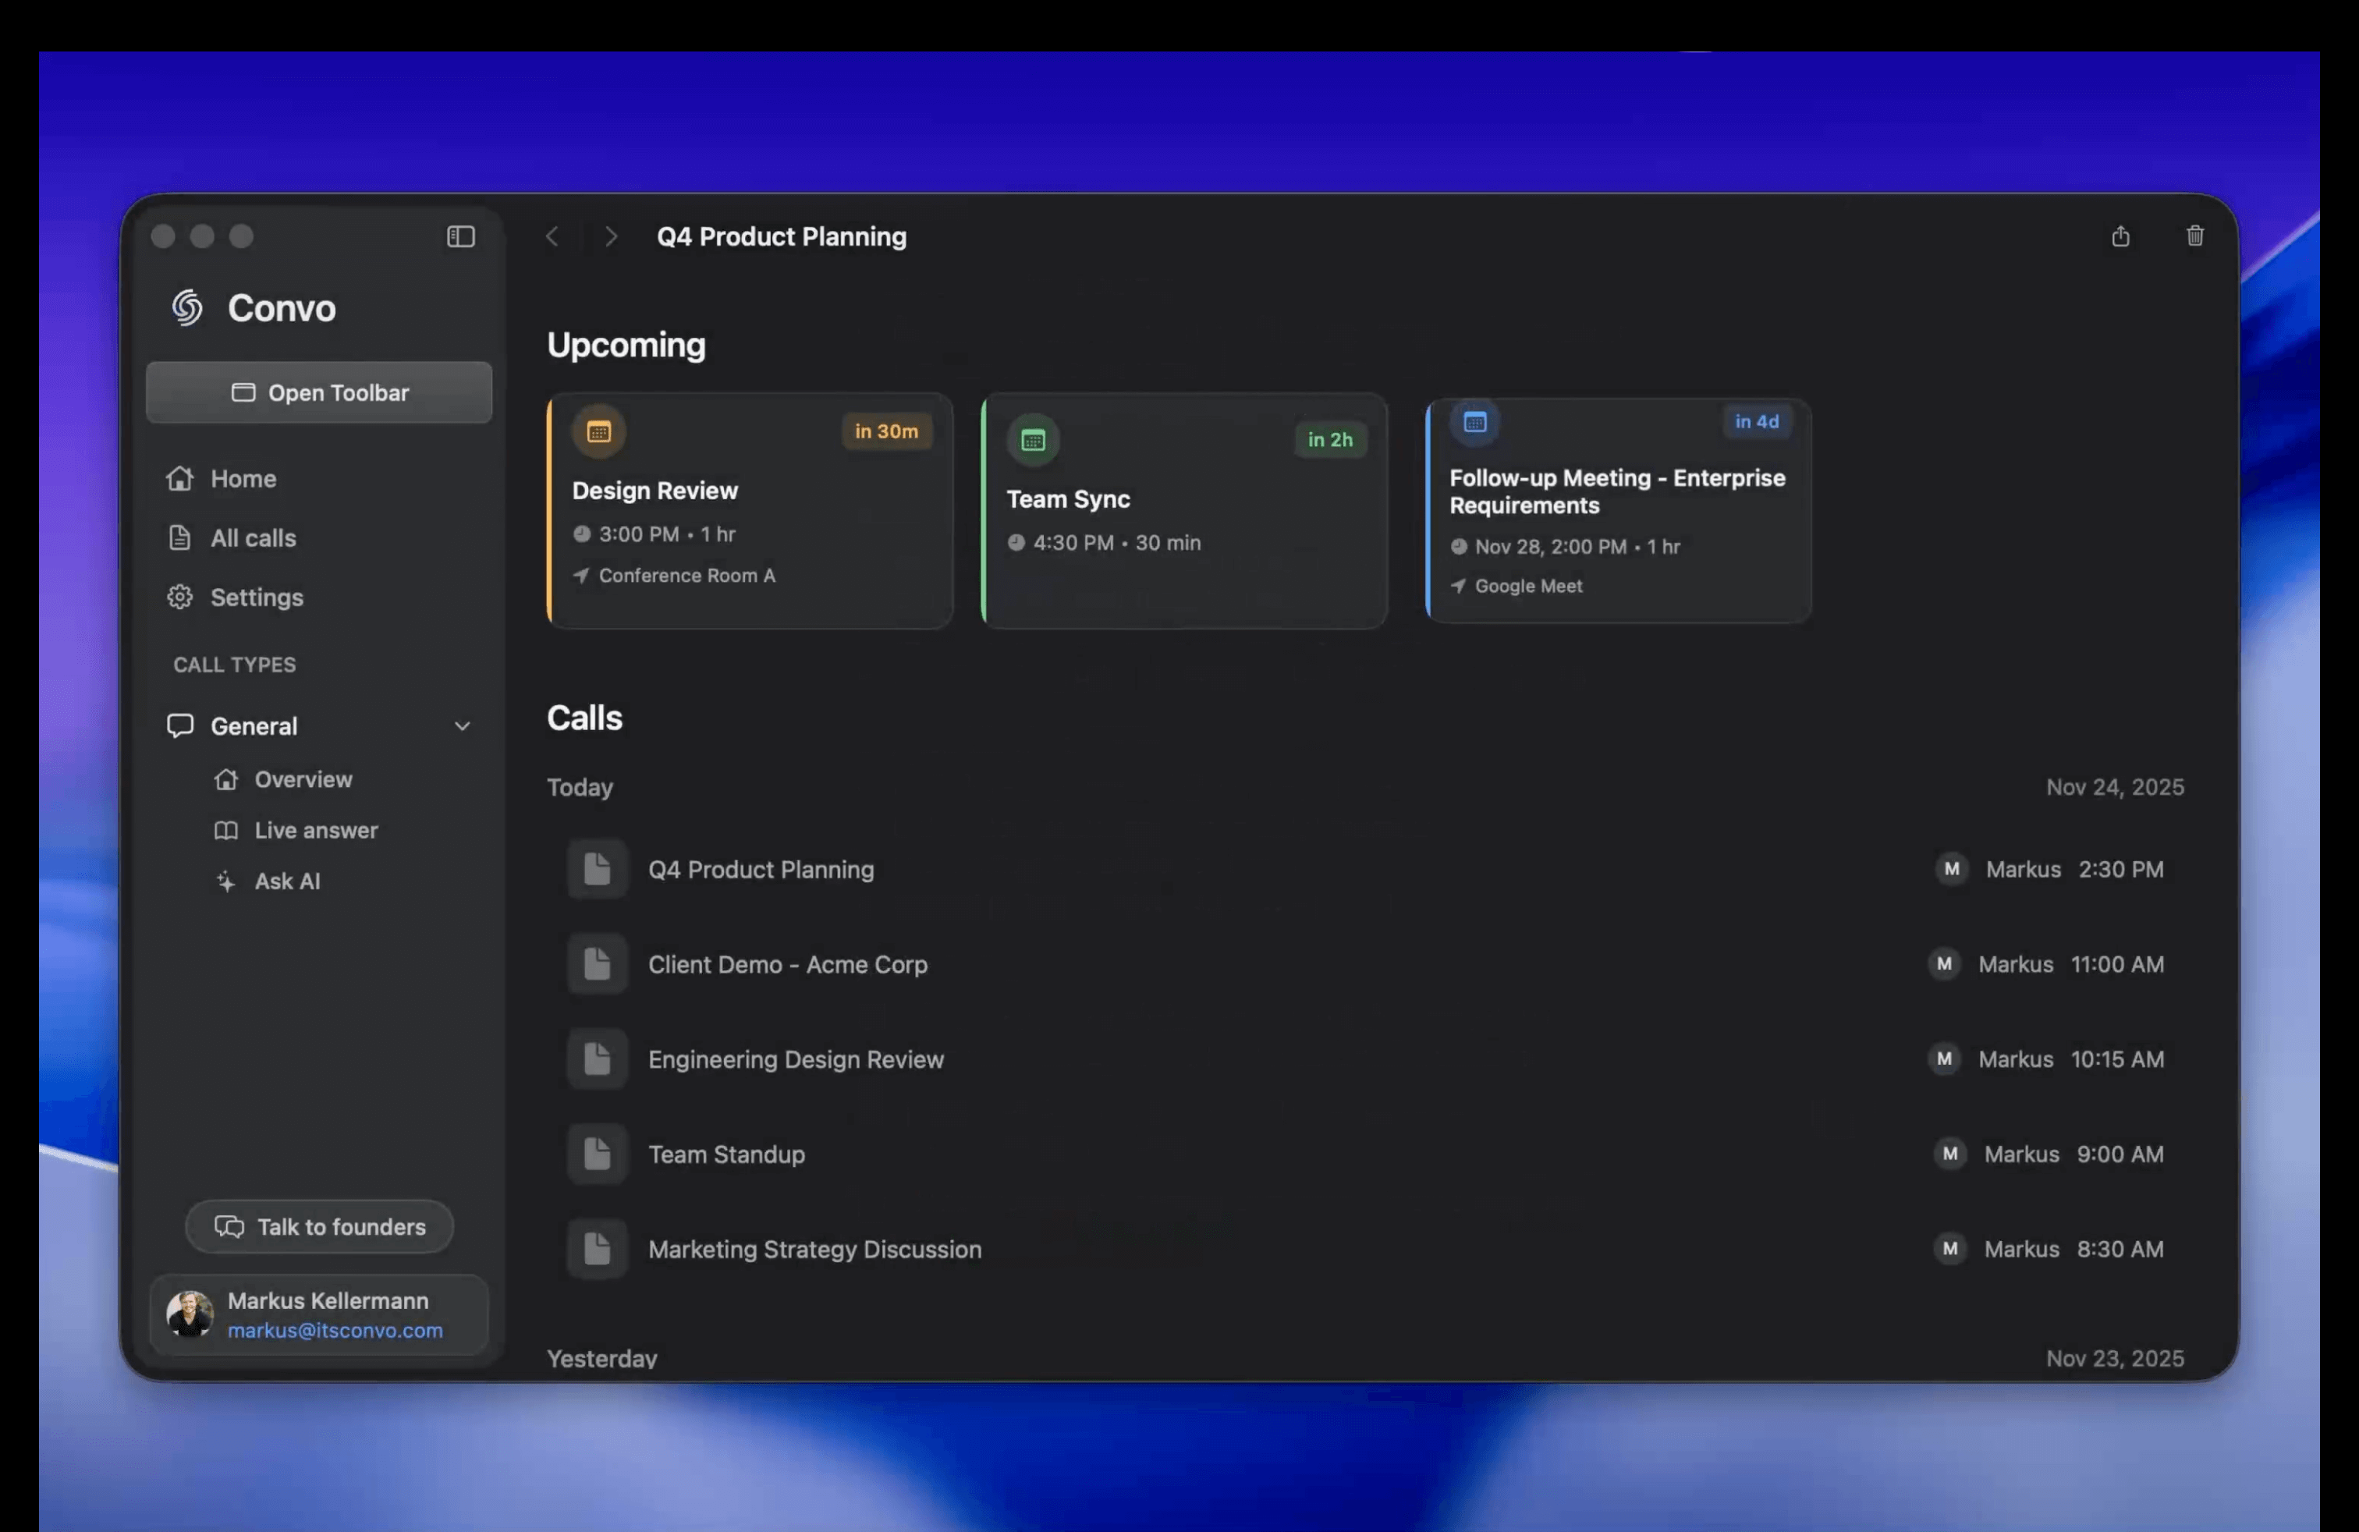Open the share icon in title bar
Image resolution: width=2359 pixels, height=1532 pixels.
click(2120, 236)
